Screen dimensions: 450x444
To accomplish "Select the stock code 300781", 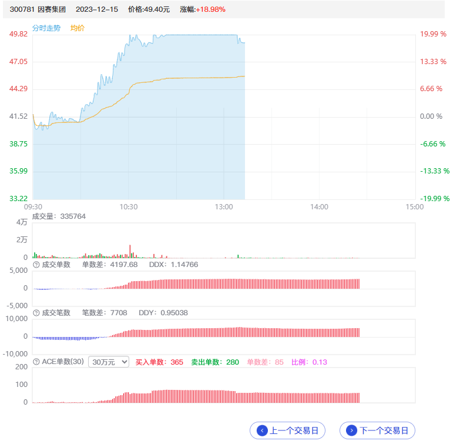I will [x=21, y=9].
